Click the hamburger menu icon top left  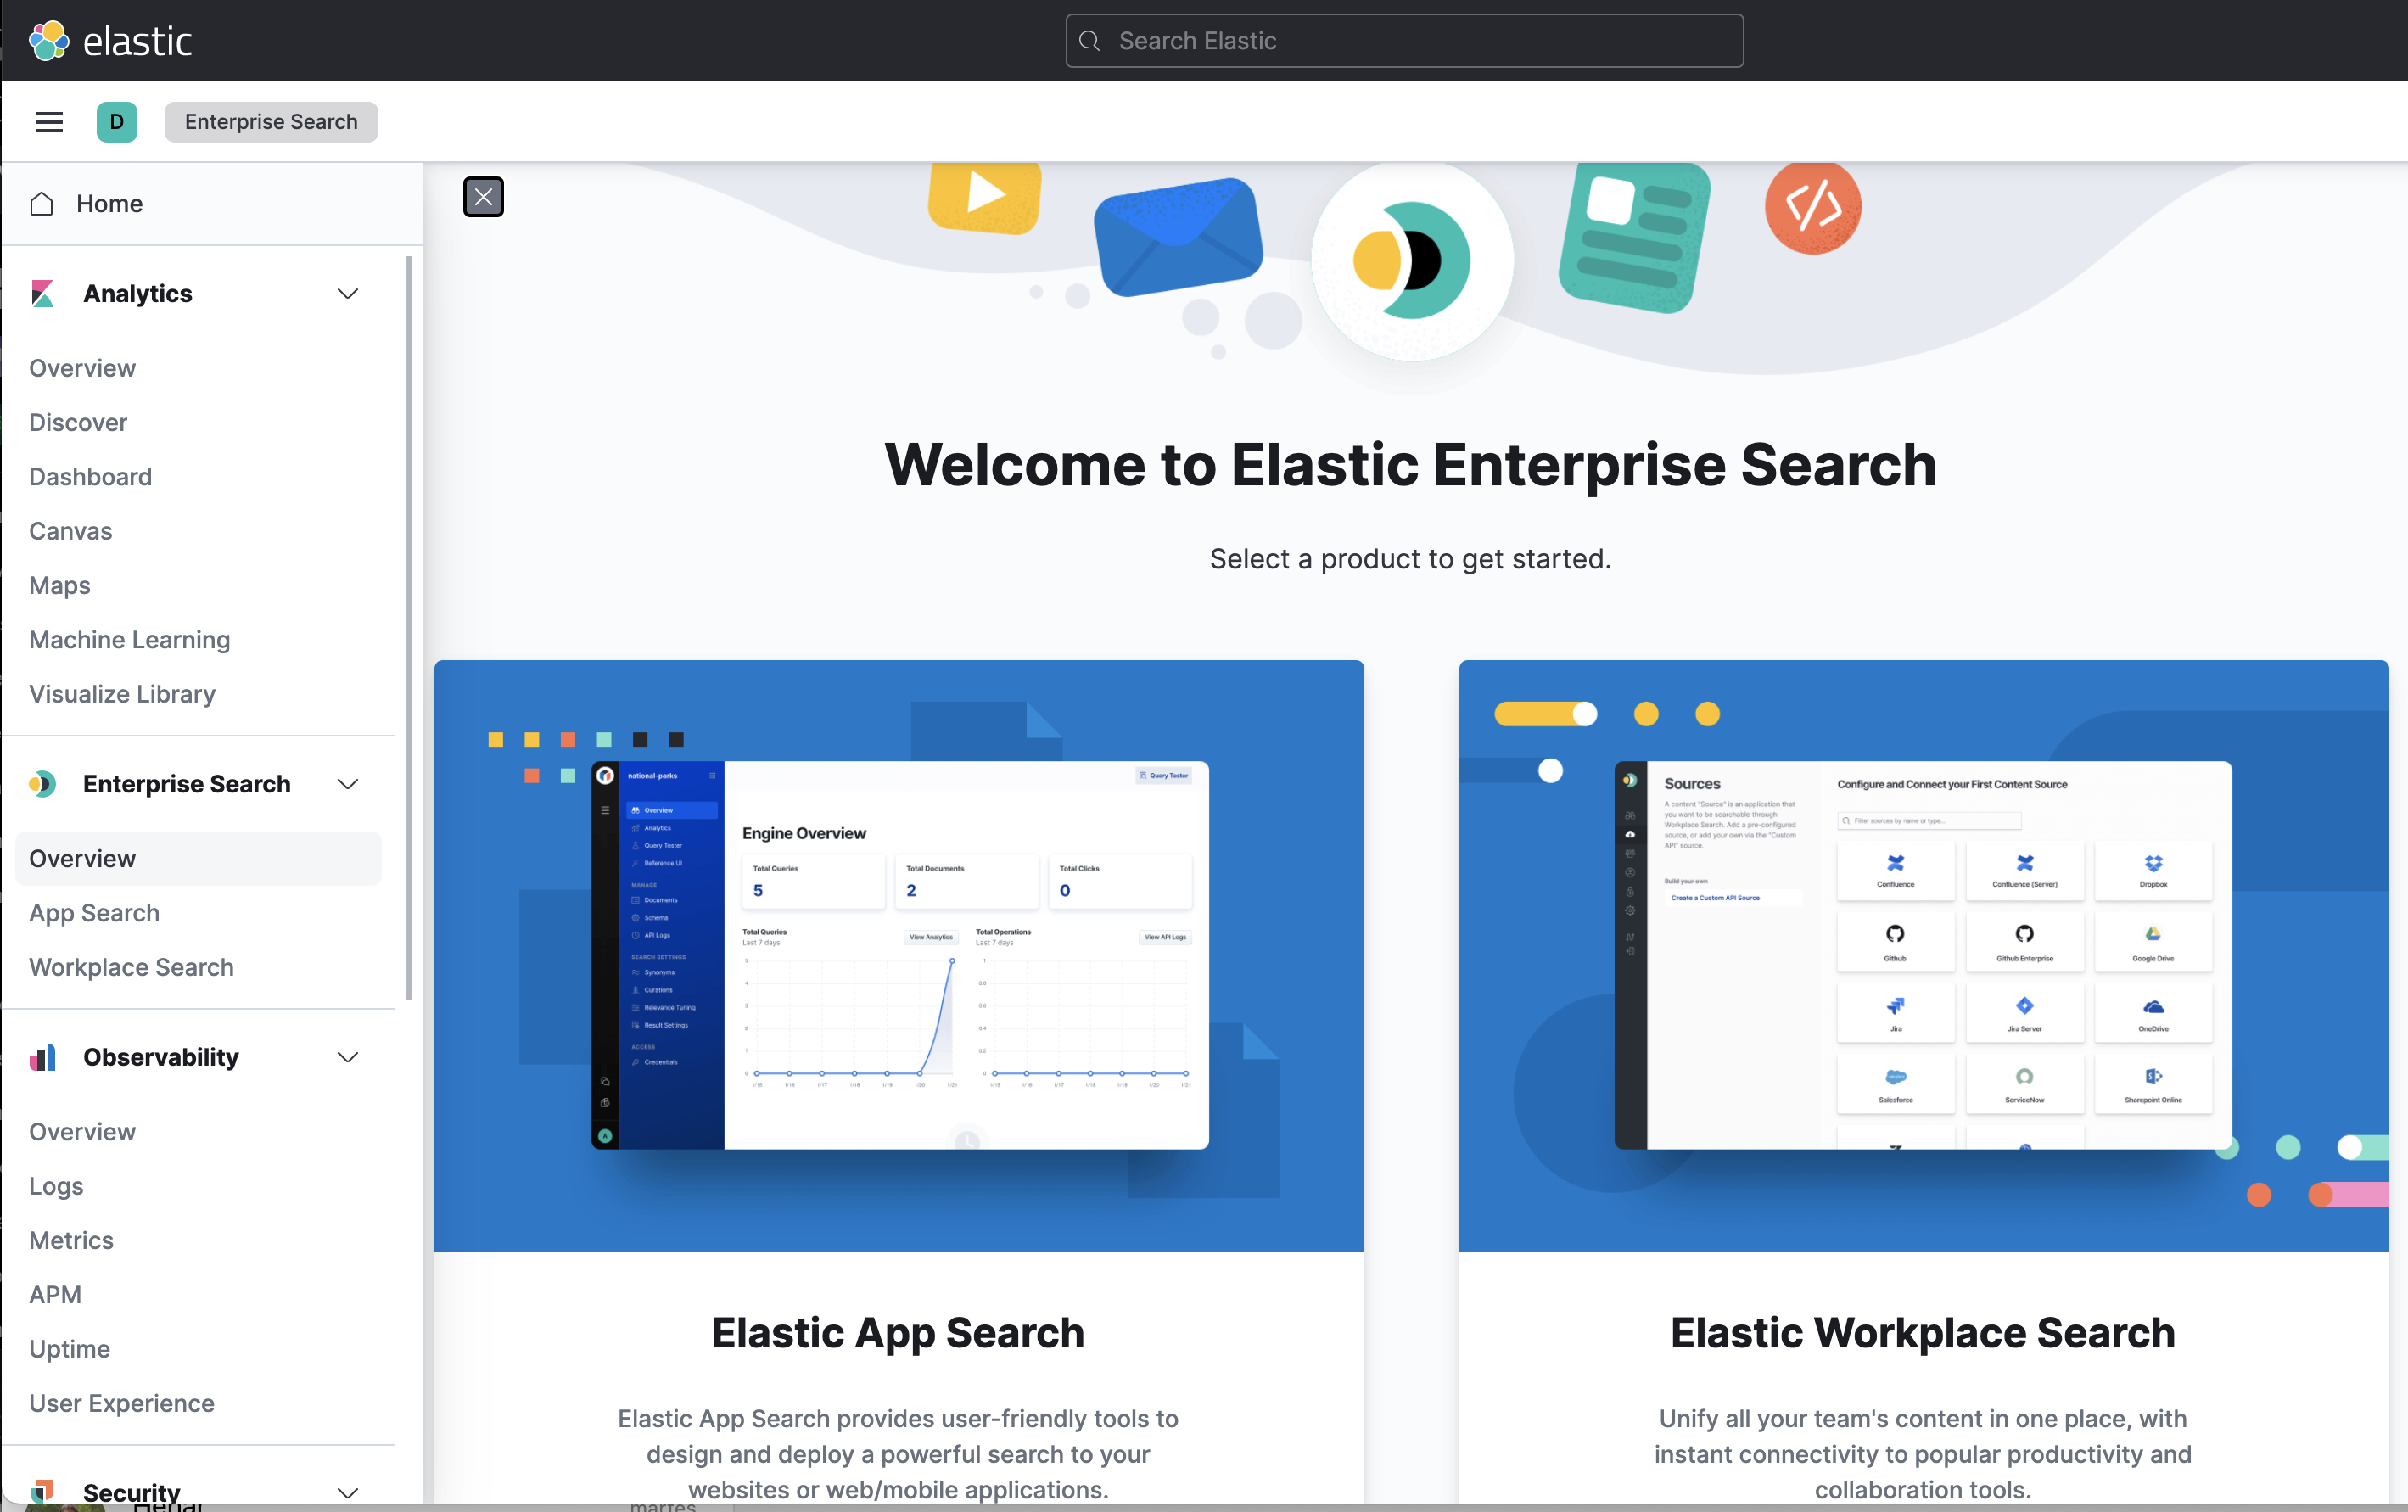tap(48, 120)
